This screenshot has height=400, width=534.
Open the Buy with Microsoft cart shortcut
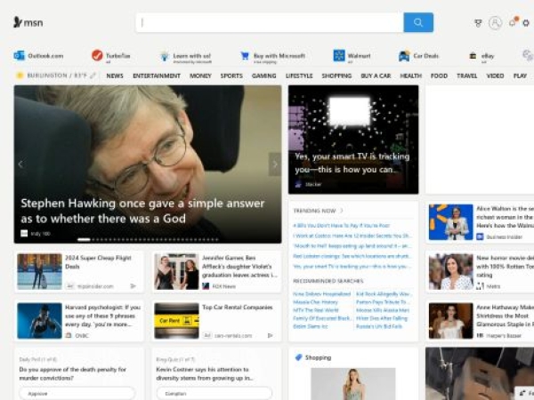245,55
